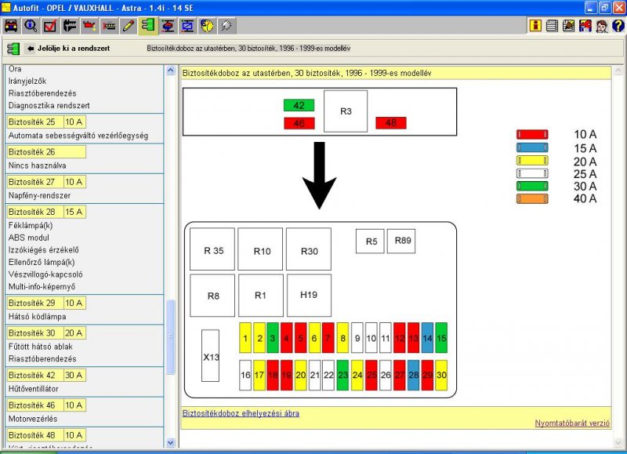This screenshot has width=627, height=454.
Task: Open the red oil can lubricants icon
Action: tap(89, 26)
